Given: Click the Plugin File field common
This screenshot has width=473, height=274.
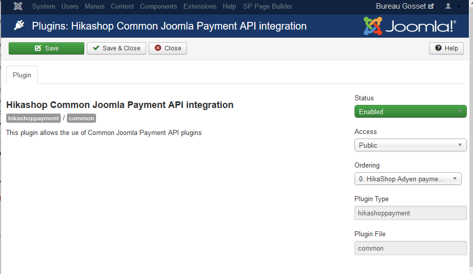Looking at the screenshot, I should (411, 248).
